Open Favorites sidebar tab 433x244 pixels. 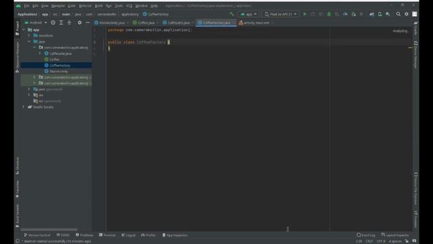coord(18,189)
